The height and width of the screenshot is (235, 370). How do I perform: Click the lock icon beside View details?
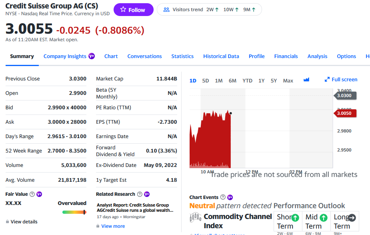(x=7, y=221)
